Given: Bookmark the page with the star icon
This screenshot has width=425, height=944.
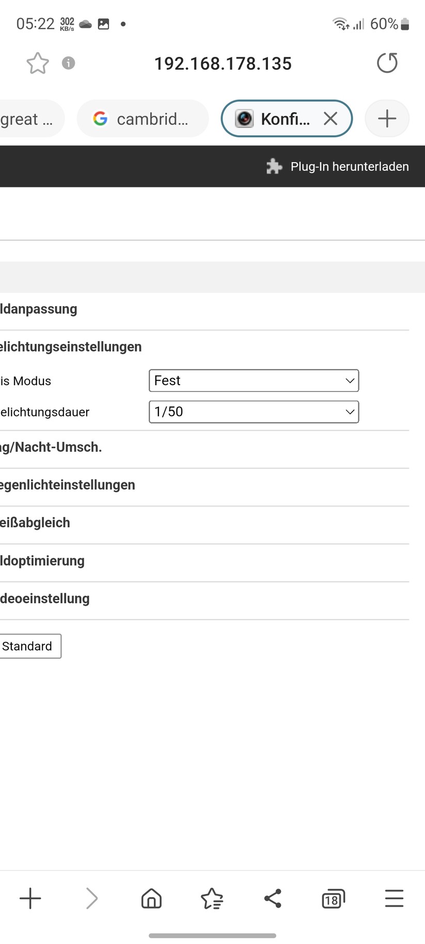Looking at the screenshot, I should coord(37,63).
